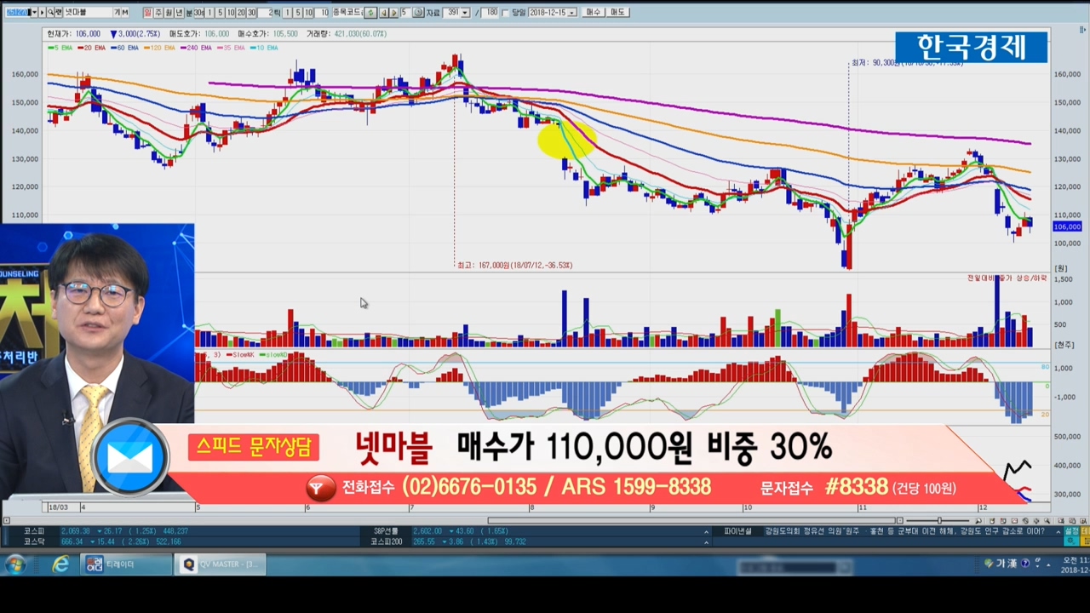Click the next arrow navigation icon
Viewport: 1090px width, 613px height.
point(393,13)
